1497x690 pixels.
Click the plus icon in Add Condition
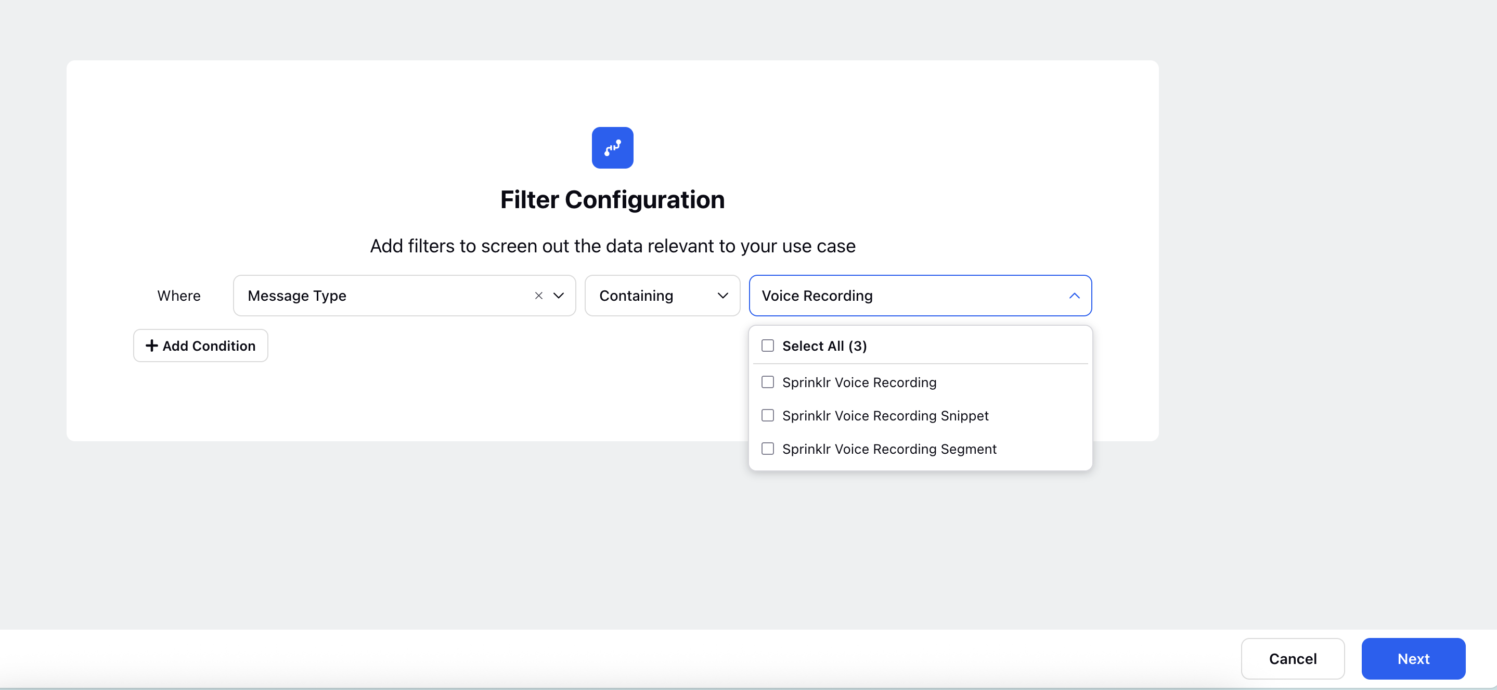(151, 346)
